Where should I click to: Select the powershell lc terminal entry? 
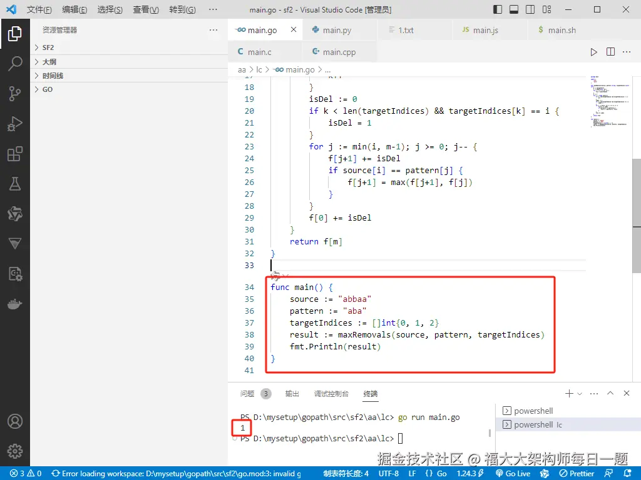point(568,424)
